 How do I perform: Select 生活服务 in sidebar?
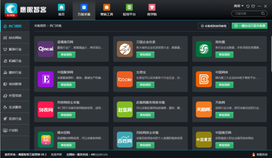click(15, 107)
